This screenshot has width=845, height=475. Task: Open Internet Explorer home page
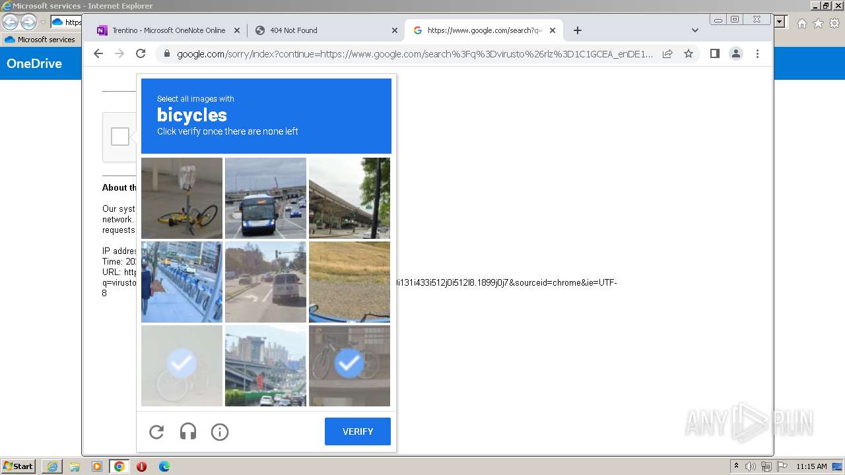pos(802,23)
